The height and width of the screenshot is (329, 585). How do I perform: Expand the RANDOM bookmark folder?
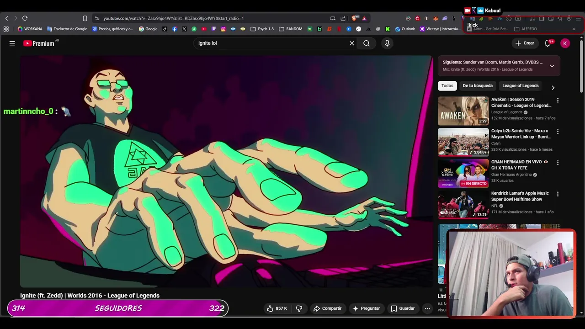click(290, 29)
